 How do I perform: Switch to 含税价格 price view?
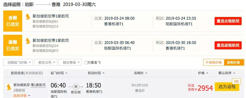[x=234, y=63]
